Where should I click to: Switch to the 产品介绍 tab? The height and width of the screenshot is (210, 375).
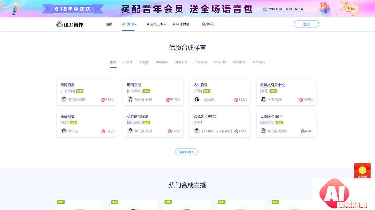[x=220, y=62]
